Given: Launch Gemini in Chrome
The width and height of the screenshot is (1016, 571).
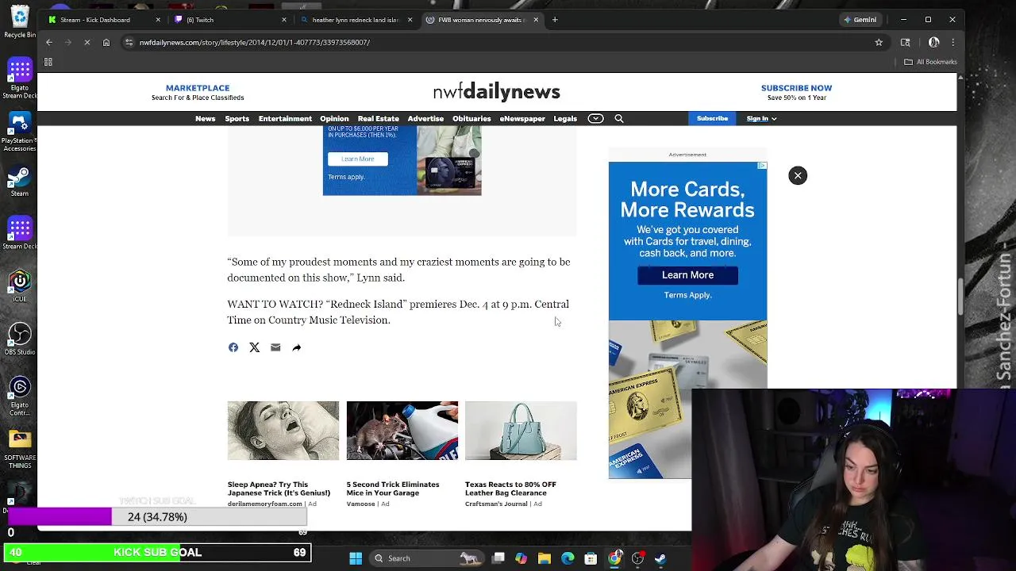Looking at the screenshot, I should 861,20.
